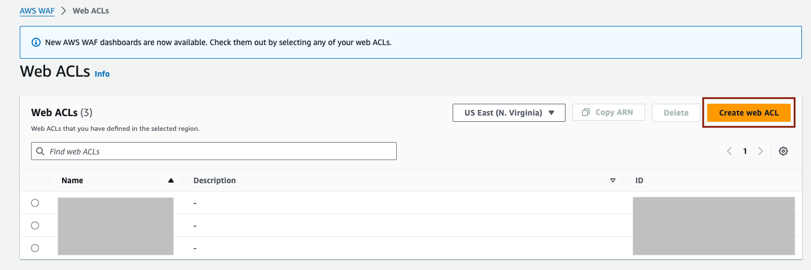Click the Name column header

[72, 181]
